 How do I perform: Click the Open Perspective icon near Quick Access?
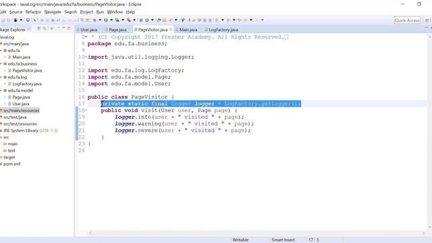coord(427,20)
